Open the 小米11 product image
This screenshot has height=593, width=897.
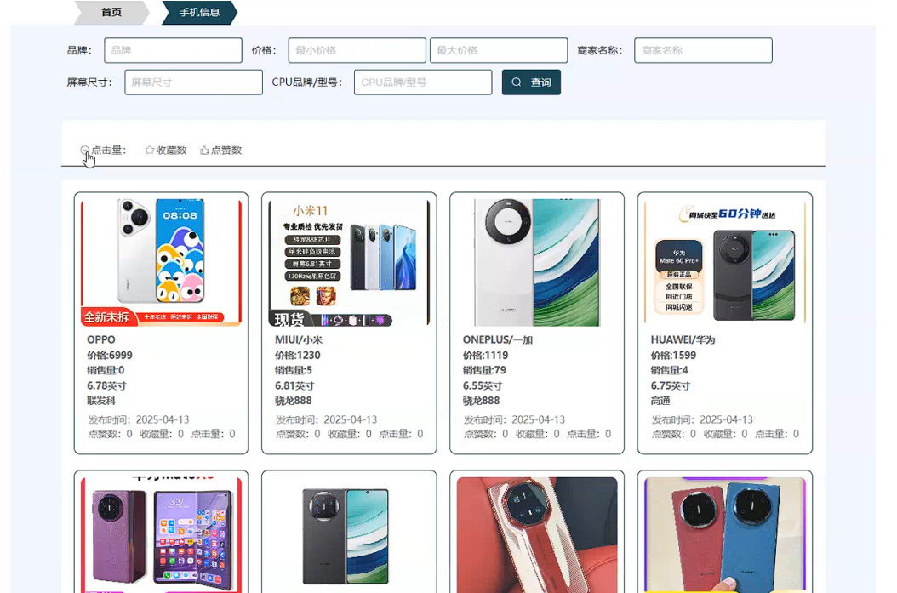coord(349,263)
